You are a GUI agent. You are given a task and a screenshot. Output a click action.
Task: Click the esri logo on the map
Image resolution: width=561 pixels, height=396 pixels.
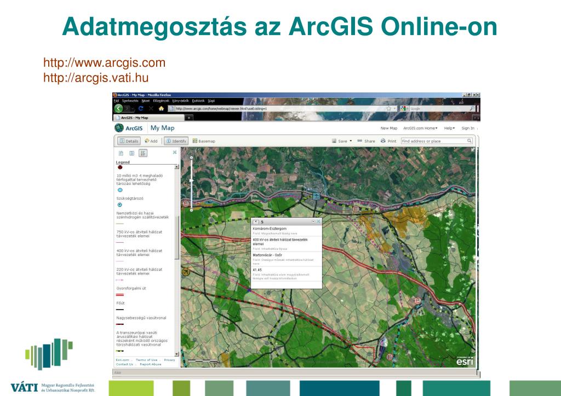tap(465, 361)
